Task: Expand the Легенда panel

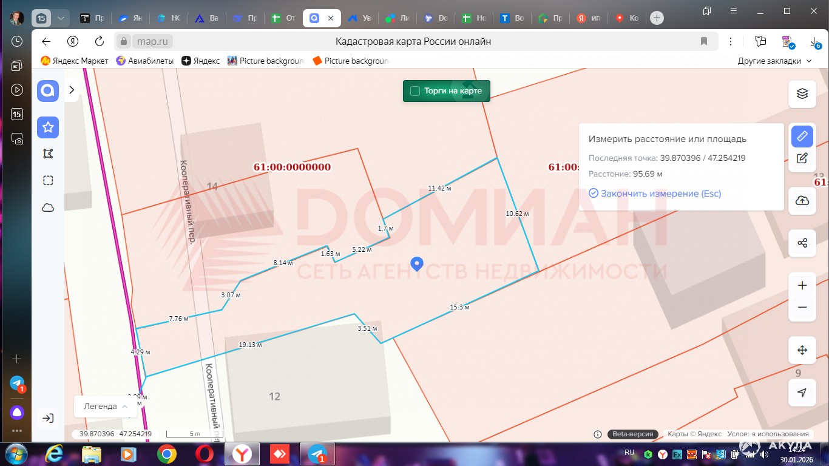Action: (x=106, y=407)
